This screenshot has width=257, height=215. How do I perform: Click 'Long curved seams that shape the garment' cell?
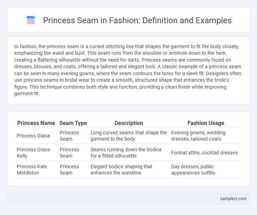(x=128, y=136)
